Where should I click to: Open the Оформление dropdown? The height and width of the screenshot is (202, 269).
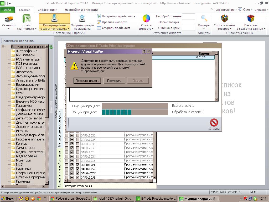[x=226, y=10]
